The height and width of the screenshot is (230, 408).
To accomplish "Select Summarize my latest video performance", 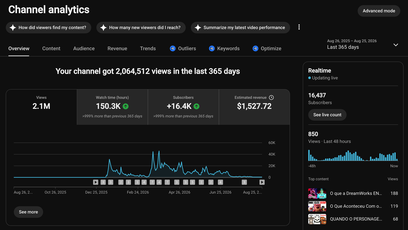I will [x=240, y=28].
